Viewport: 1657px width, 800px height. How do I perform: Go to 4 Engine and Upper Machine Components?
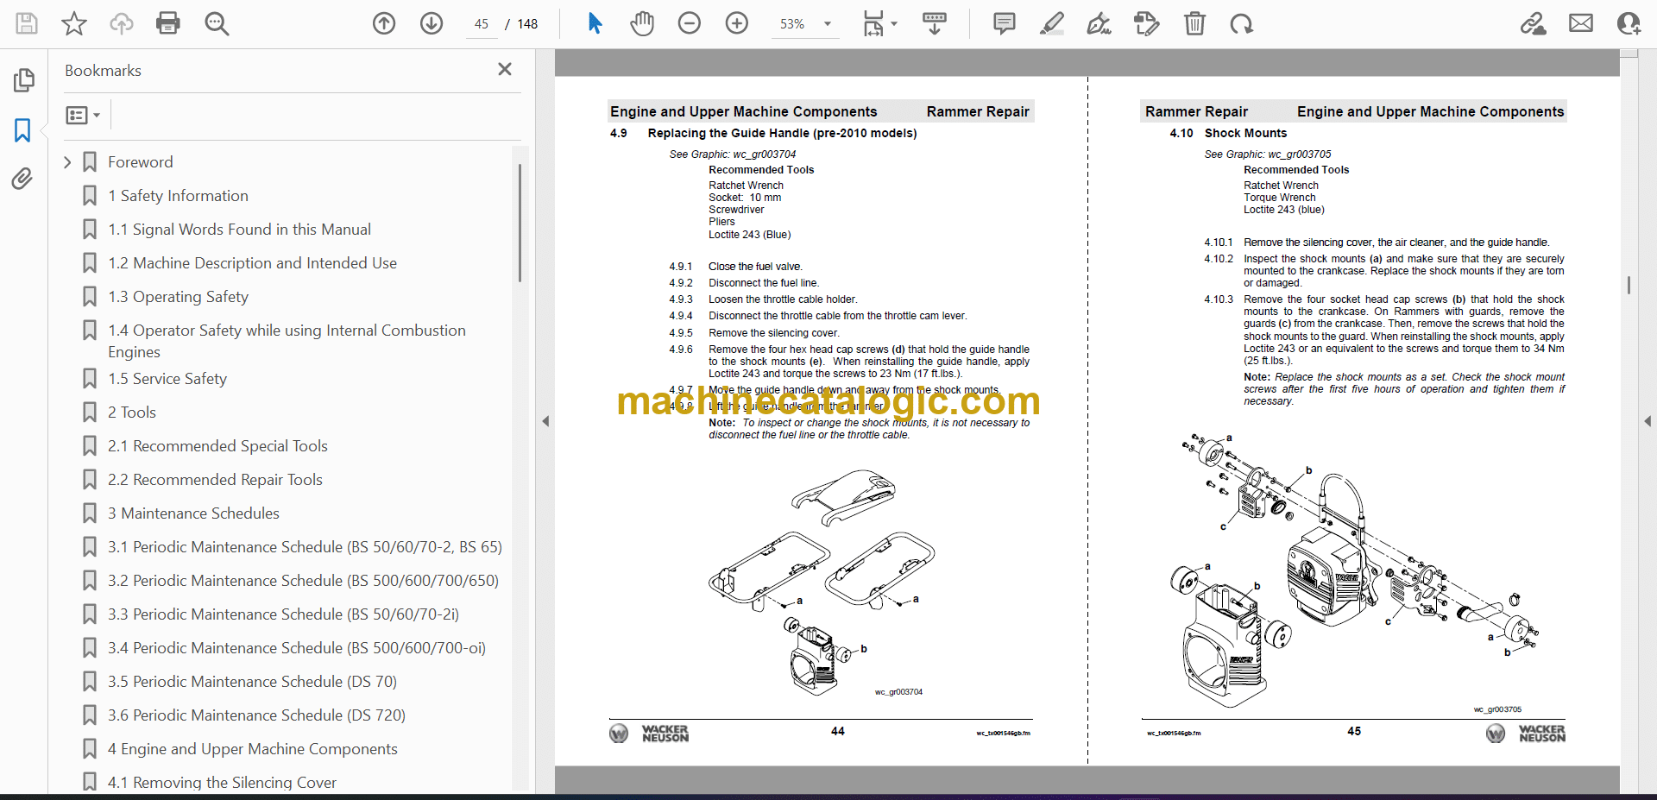coord(253,749)
